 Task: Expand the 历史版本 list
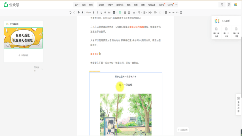[38, 69]
